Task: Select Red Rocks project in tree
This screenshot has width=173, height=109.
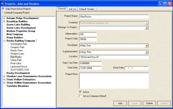Action: point(16,57)
